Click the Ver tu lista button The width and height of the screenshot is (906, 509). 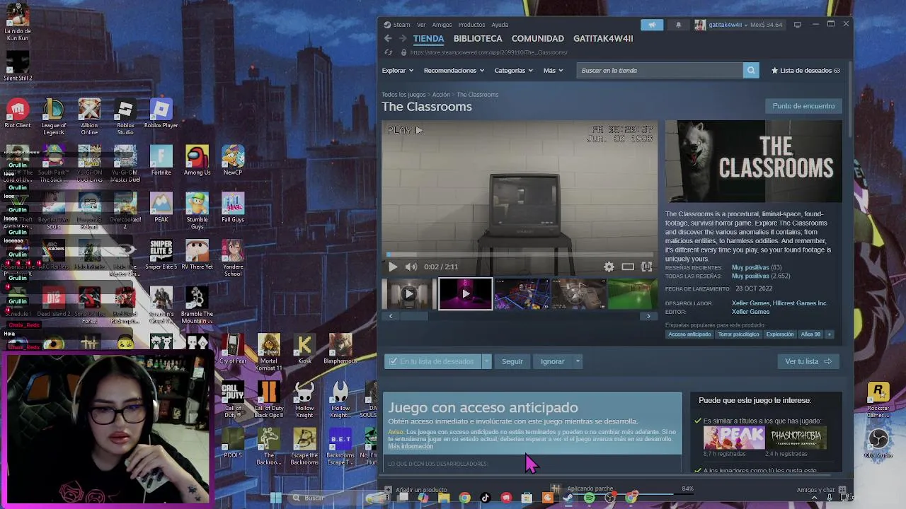coord(808,361)
